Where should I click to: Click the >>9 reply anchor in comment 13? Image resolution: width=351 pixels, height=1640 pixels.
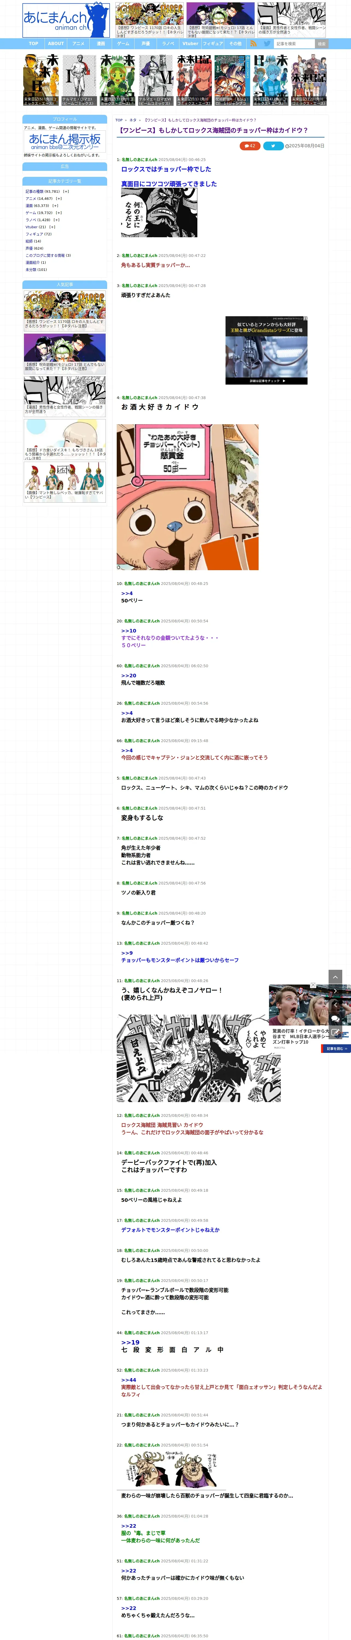(127, 953)
